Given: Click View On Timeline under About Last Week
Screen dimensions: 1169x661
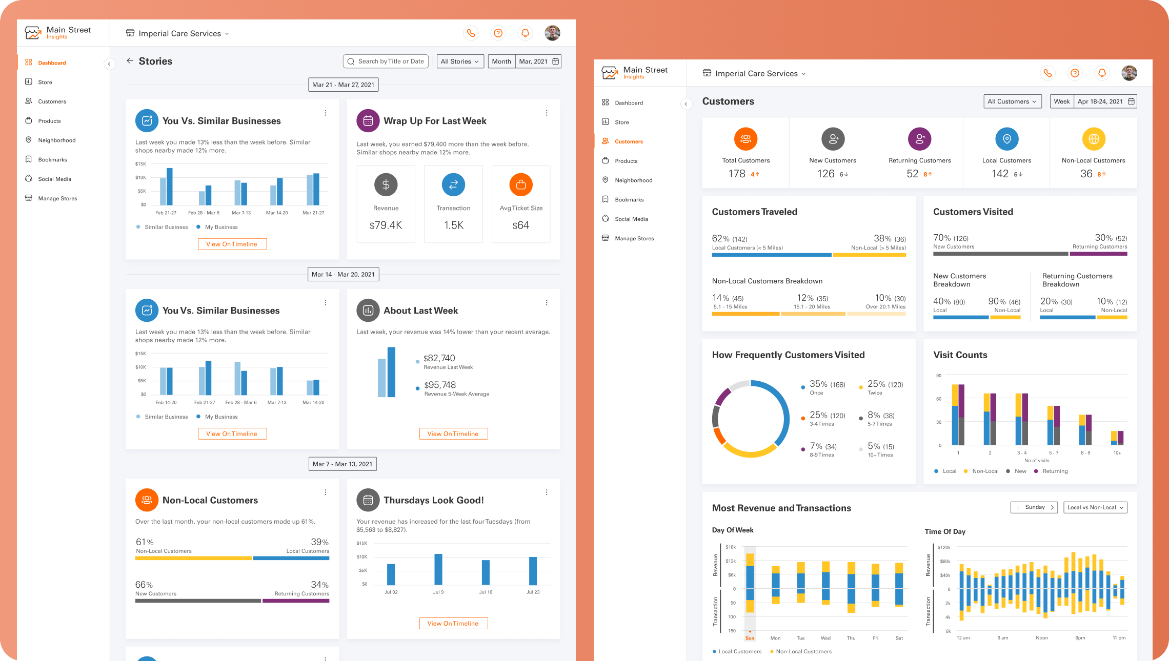Looking at the screenshot, I should pos(453,434).
